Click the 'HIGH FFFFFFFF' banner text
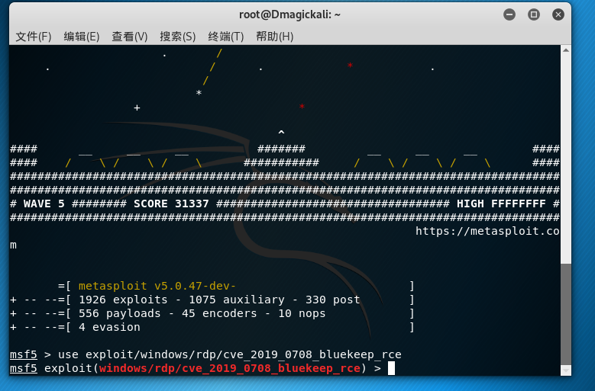The height and width of the screenshot is (391, 595). click(501, 204)
